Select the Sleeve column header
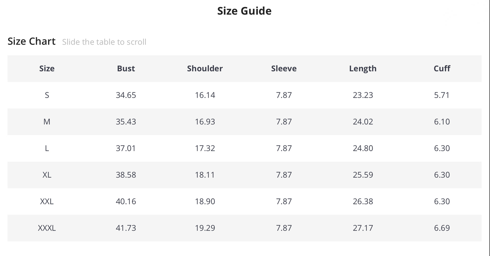This screenshot has height=256, width=490. (x=284, y=69)
